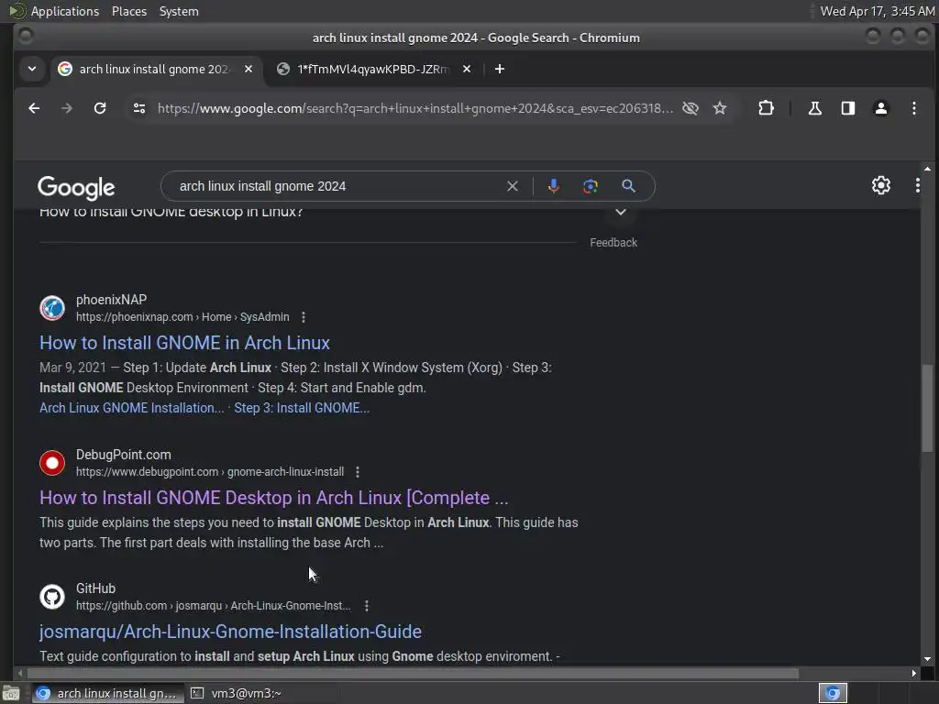Submit search with the magnifier icon
939x704 pixels.
(x=628, y=186)
